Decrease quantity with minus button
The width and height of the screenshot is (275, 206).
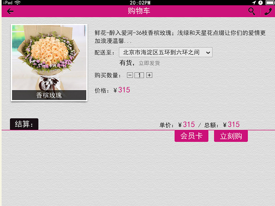[130, 75]
